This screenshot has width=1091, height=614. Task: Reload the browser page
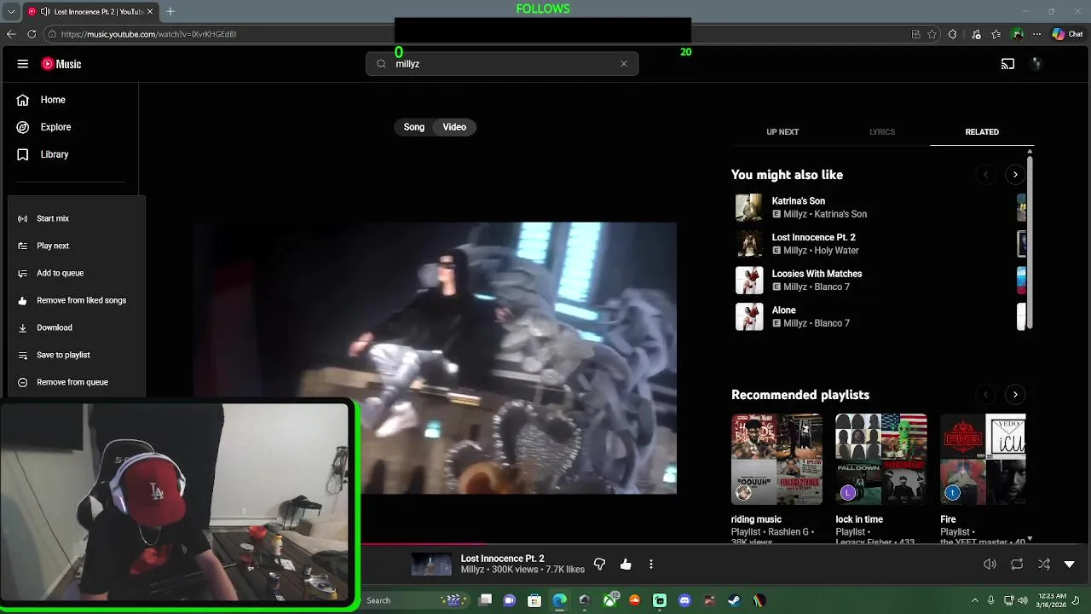pyautogui.click(x=32, y=34)
